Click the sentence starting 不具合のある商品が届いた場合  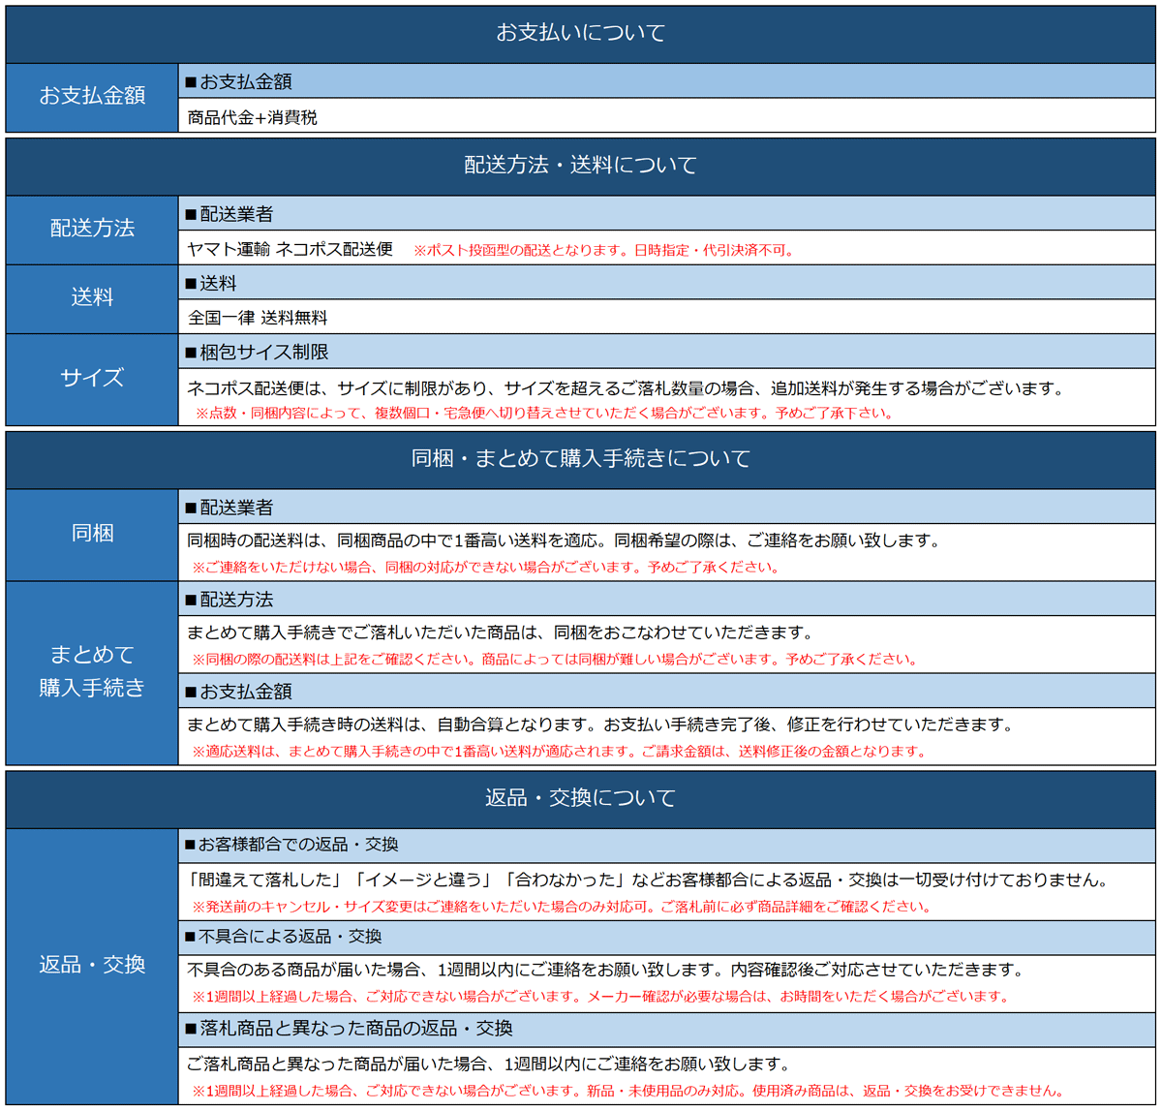(x=605, y=970)
